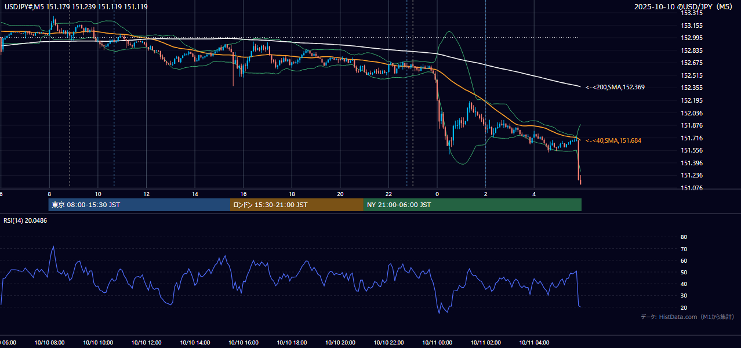
Task: Click the '10/10 16:00' date axis label
Action: coord(243,343)
